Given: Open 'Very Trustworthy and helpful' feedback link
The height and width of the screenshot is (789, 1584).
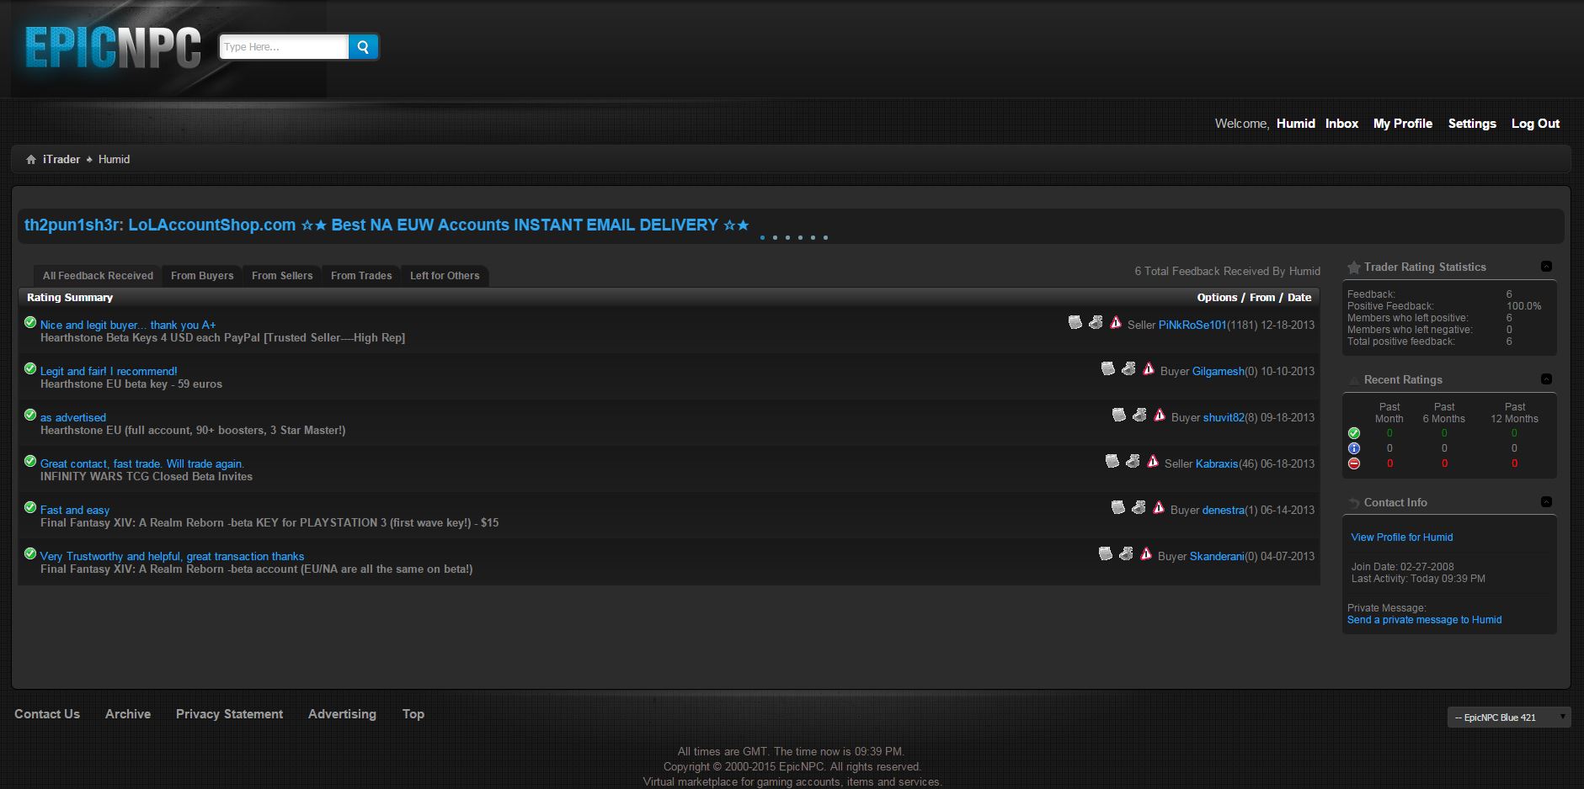Looking at the screenshot, I should tap(172, 556).
